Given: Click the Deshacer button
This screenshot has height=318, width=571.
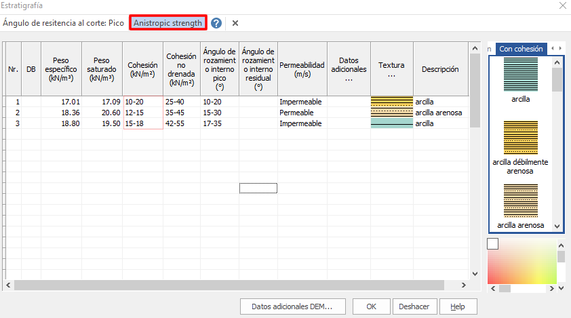Looking at the screenshot, I should [414, 306].
